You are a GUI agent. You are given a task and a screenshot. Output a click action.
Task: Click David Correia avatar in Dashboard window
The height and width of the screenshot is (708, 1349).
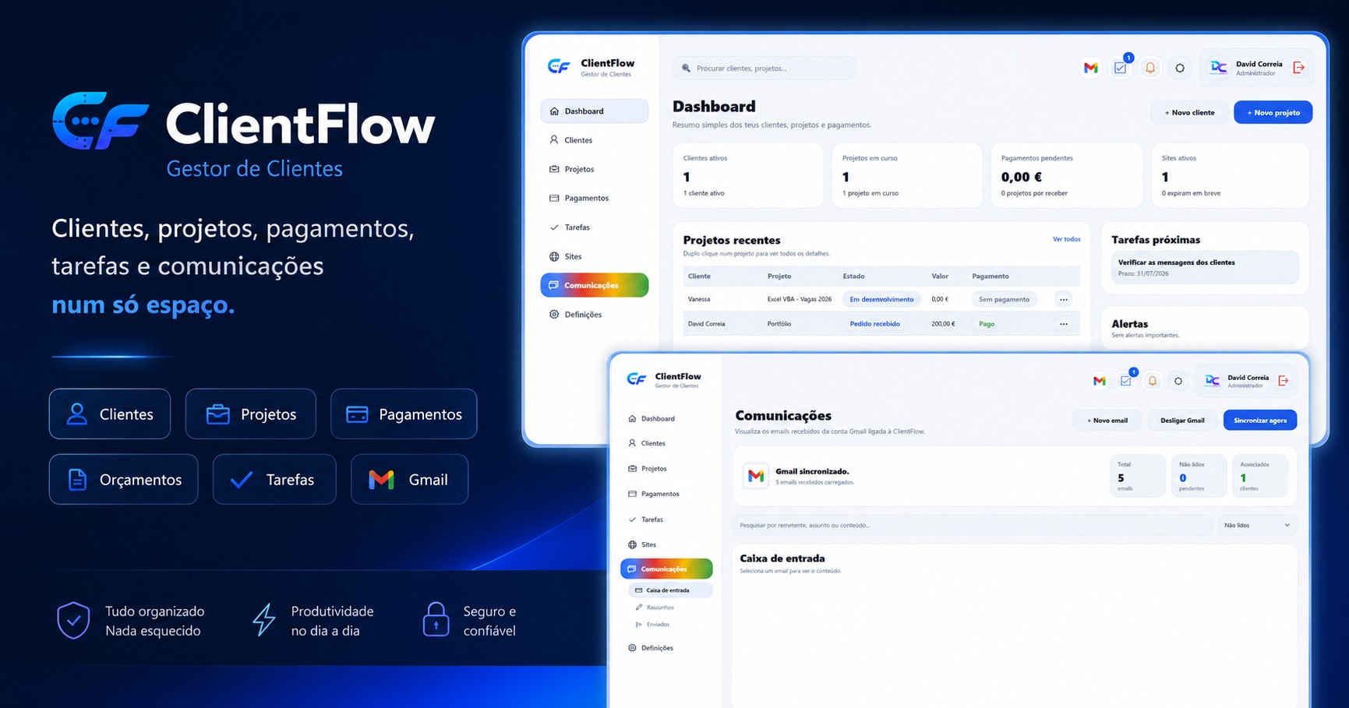pos(1218,68)
